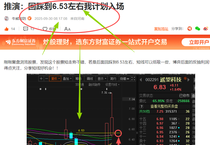The height and width of the screenshot is (145, 210).
Task: Click the 立即开户 button
Action: 196,42
